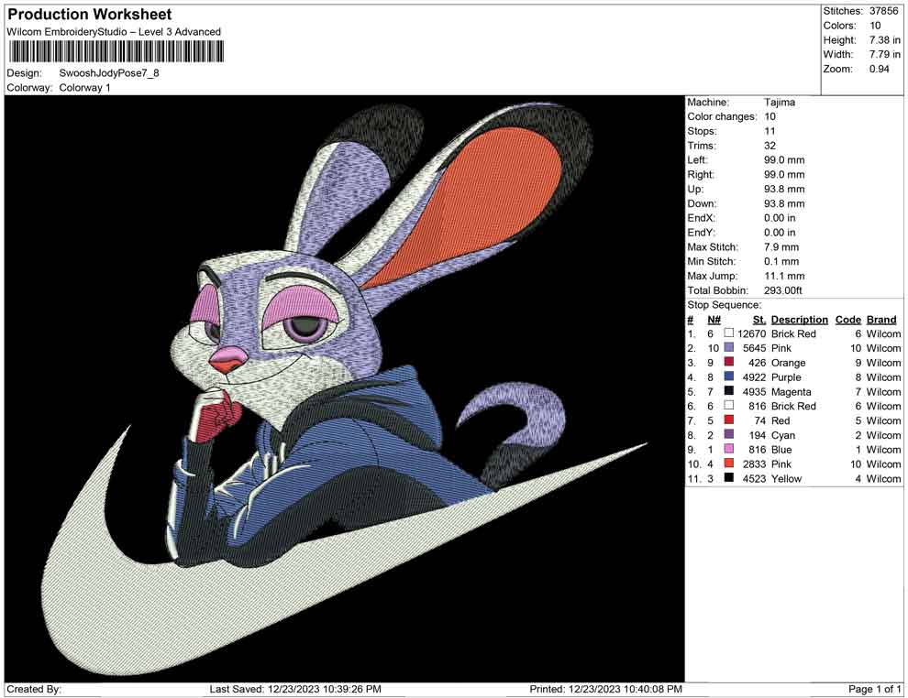Click the crimson swatch in stop row 3

tap(728, 362)
